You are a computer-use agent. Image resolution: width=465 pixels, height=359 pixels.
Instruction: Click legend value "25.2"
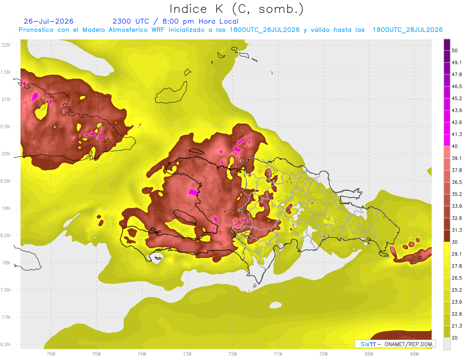(x=457, y=290)
